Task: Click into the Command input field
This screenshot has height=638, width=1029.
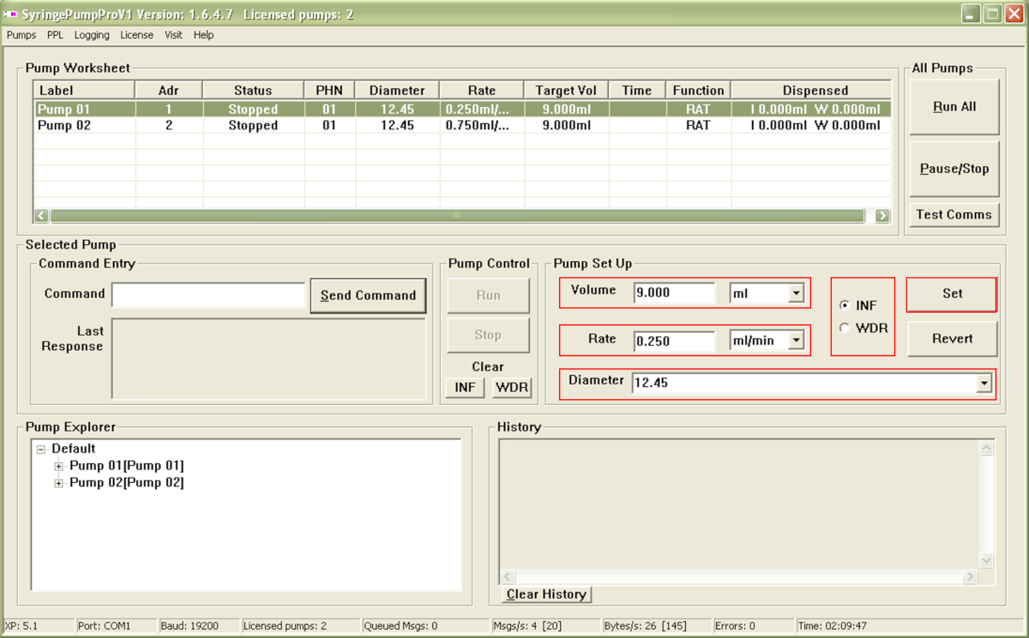Action: (x=208, y=295)
